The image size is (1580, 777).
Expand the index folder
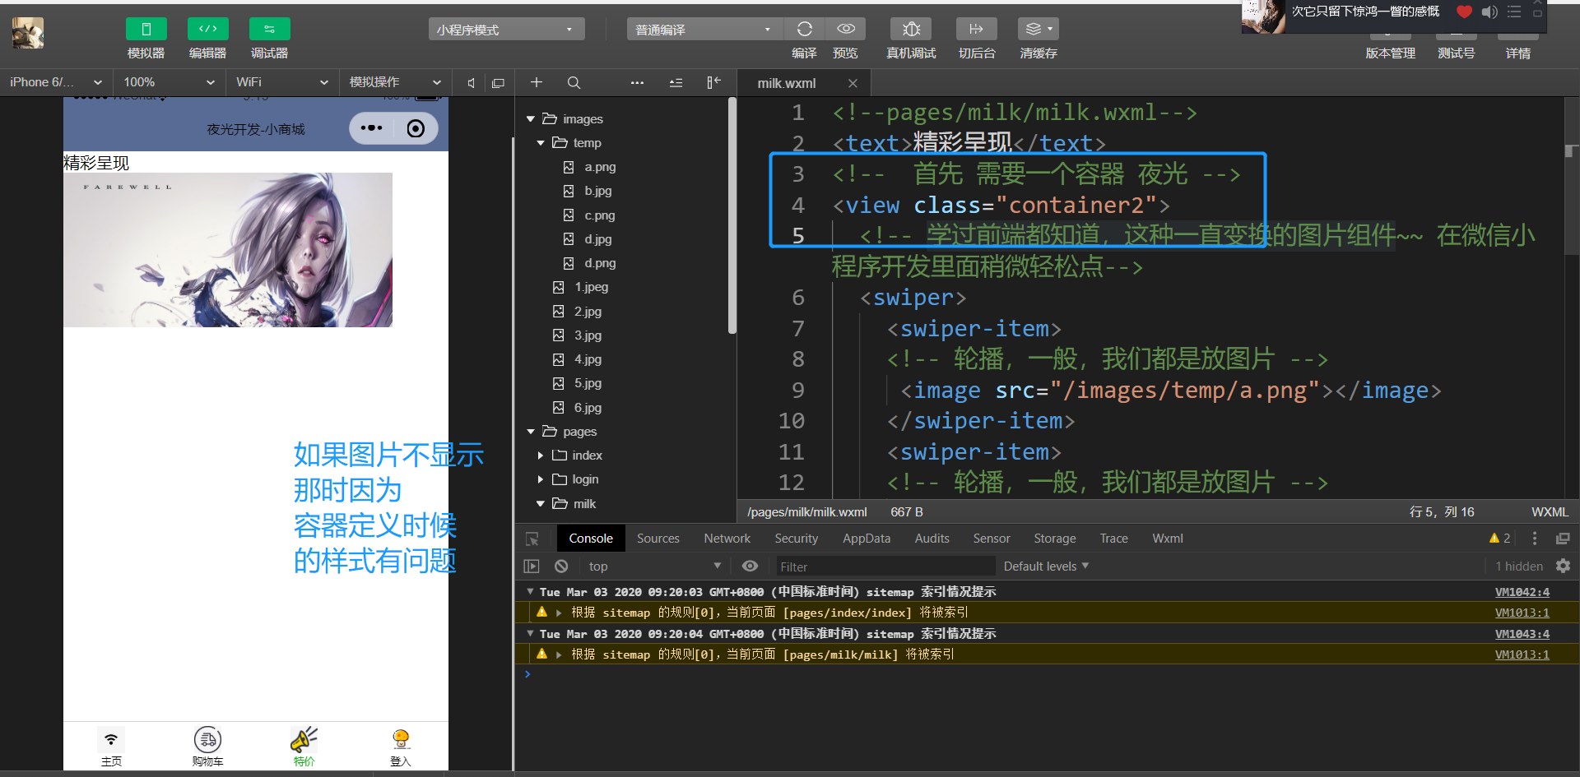click(540, 456)
